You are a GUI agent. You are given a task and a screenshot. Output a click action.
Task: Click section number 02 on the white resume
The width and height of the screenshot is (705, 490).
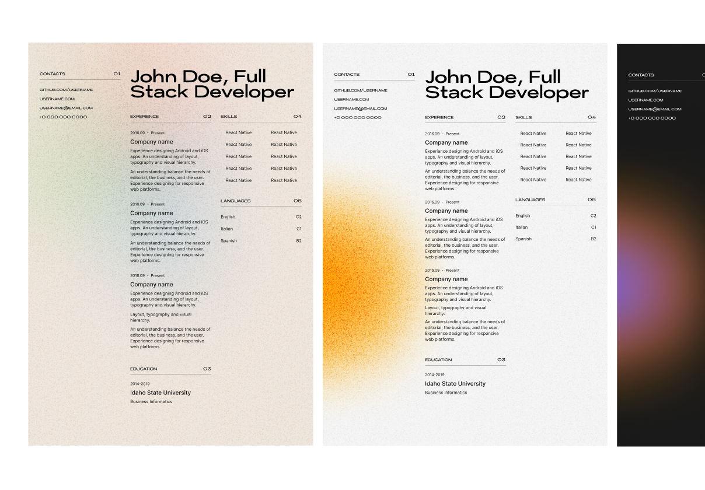point(502,117)
